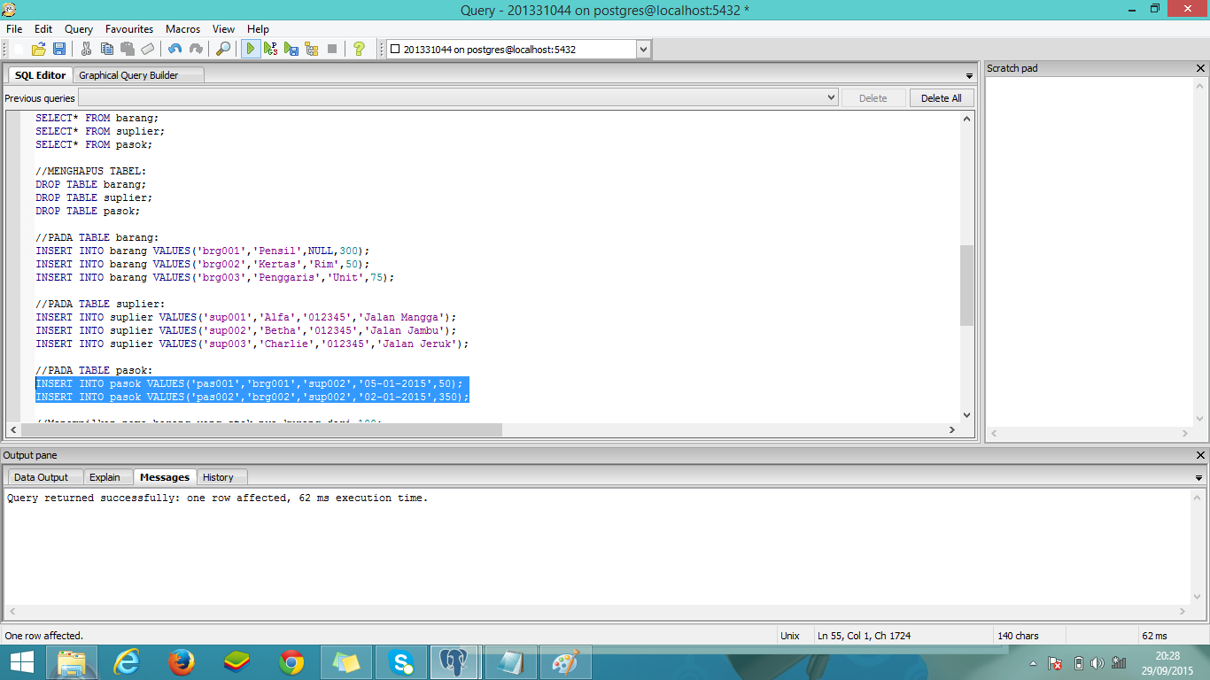
Task: Click the SQL editor horizontal scrollbar thumb
Action: click(x=260, y=430)
